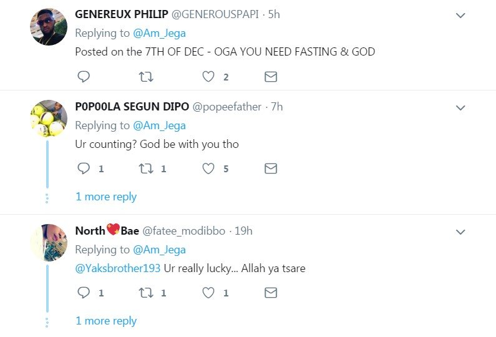View GENEREUX PHILIP's profile picture
The image size is (496, 337).
coord(49,27)
